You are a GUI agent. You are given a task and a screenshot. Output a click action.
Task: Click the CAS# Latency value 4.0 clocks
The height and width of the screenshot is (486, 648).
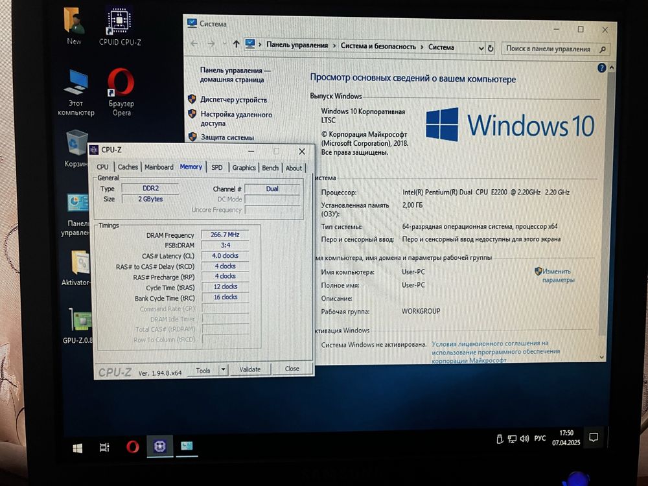(x=226, y=256)
